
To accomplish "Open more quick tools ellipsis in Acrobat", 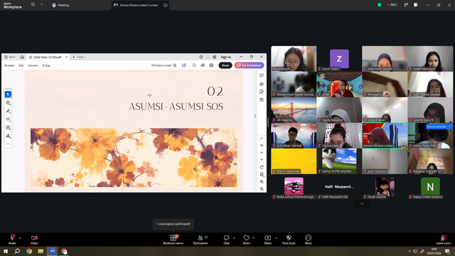I will tap(8, 144).
